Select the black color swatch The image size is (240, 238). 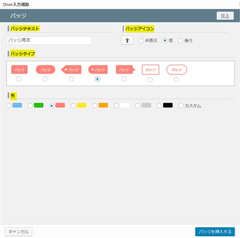[x=159, y=106]
